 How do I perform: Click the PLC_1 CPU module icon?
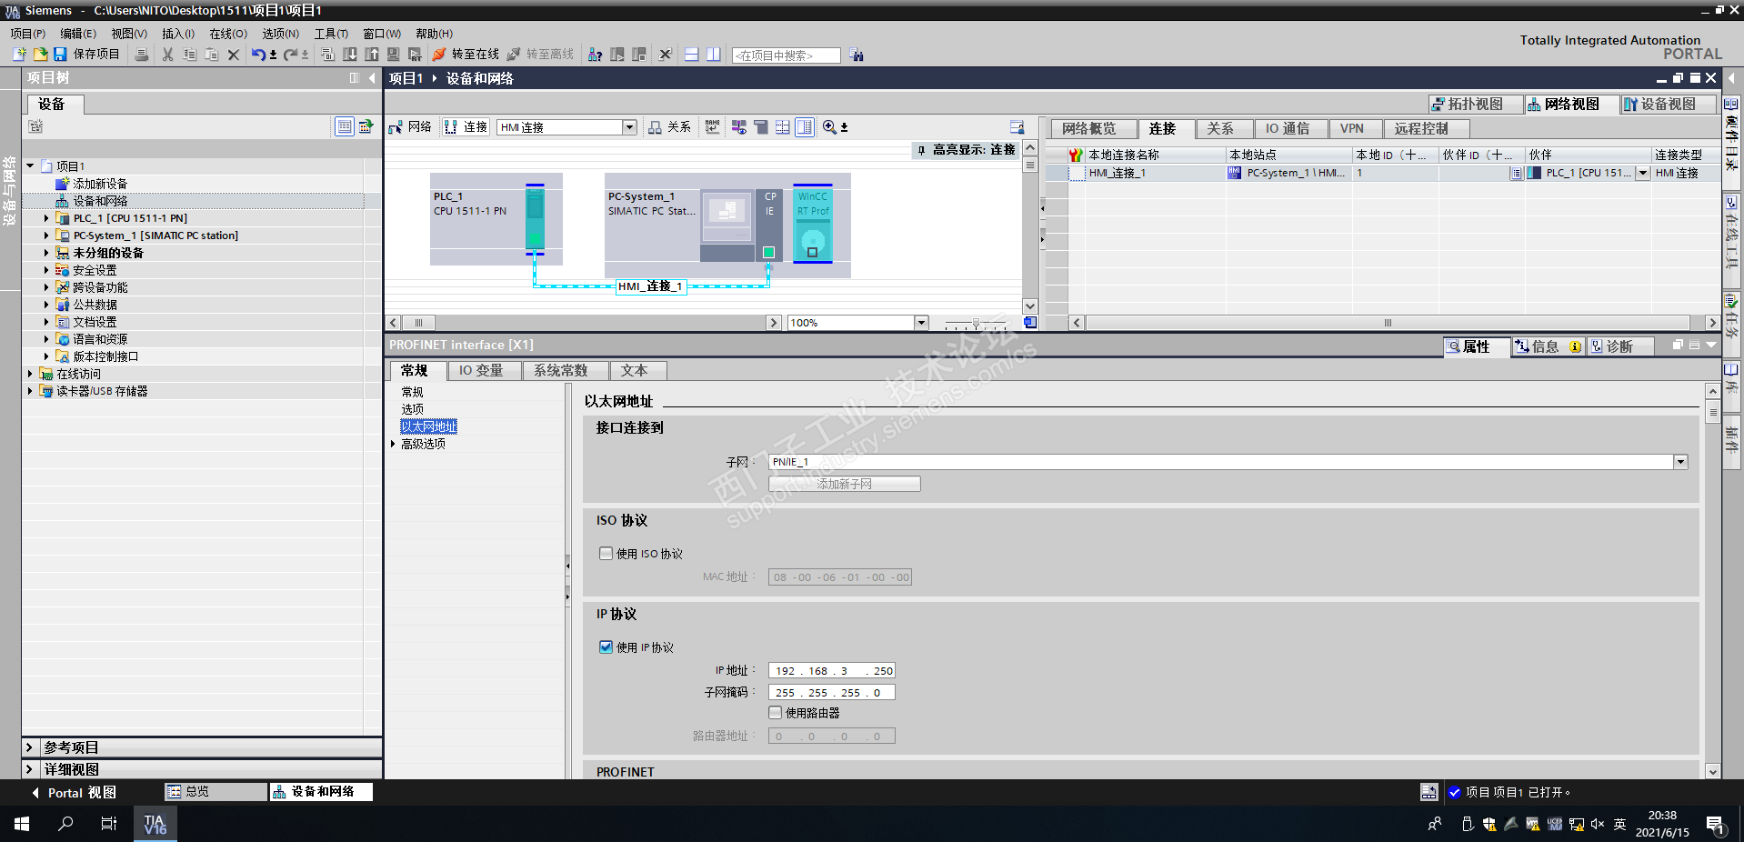535,218
